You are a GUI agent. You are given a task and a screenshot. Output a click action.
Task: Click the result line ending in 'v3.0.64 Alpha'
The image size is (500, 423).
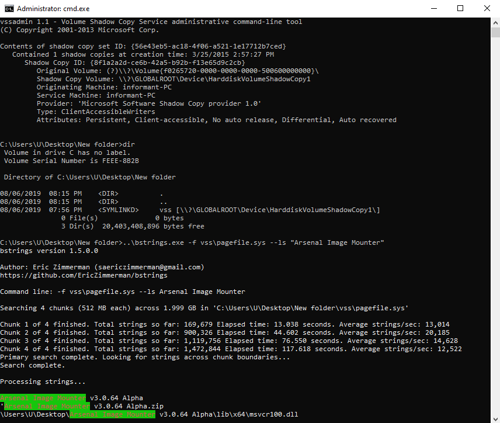tap(71, 398)
